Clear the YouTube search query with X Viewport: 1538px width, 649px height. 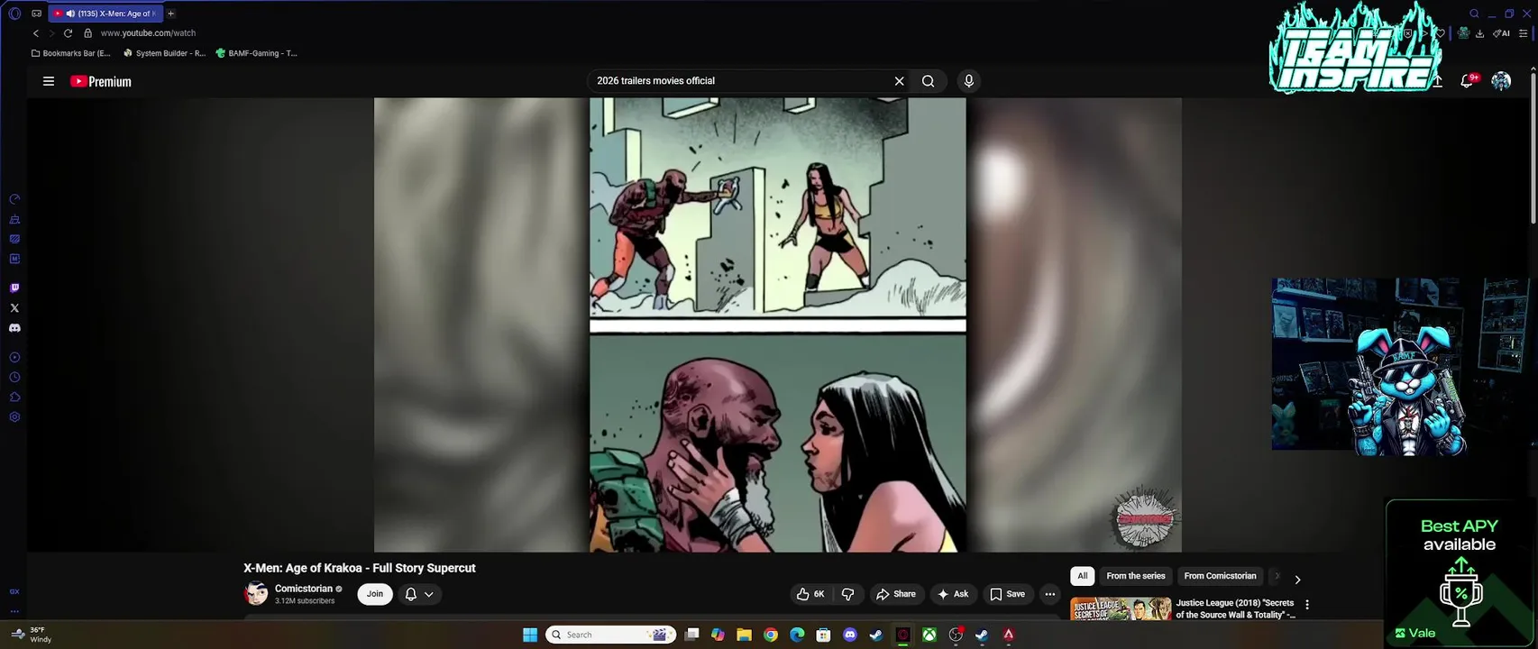coord(899,81)
